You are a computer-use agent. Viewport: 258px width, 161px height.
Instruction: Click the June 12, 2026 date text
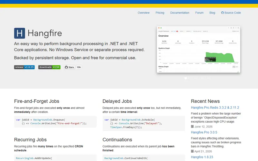coord(203,127)
